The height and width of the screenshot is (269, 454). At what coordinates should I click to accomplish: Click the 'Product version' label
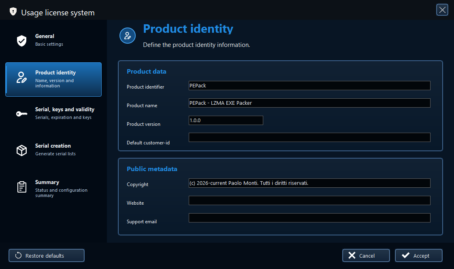(x=143, y=124)
